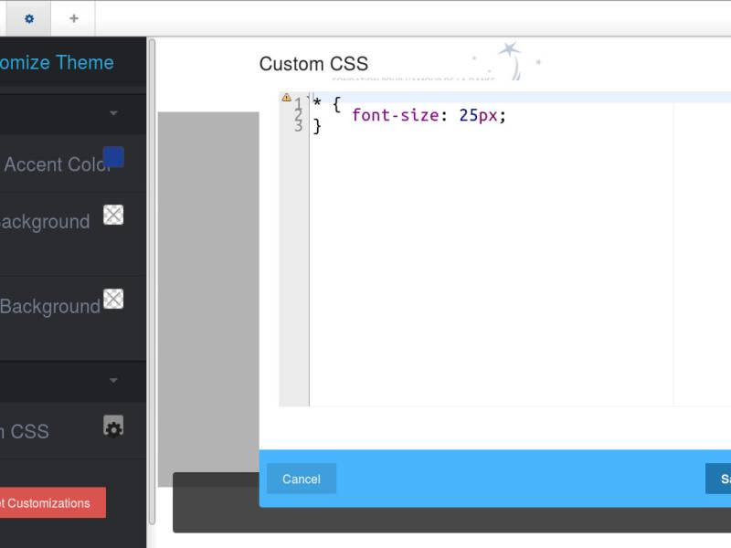Click the Reset Customizations red button
Viewport: 731px width, 548px height.
[52, 503]
